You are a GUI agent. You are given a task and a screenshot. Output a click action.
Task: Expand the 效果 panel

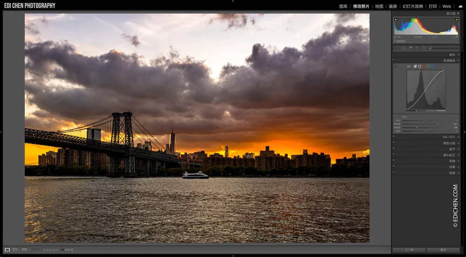coord(458,167)
